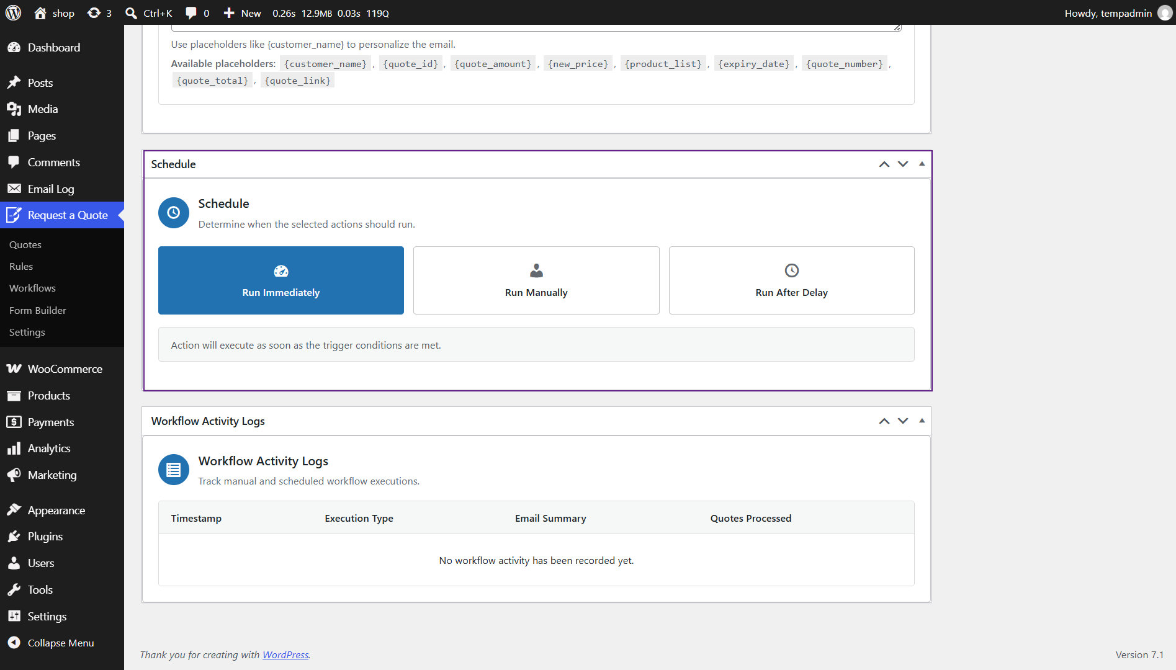This screenshot has height=670, width=1176.
Task: Move Schedule panel down with chevron
Action: click(x=903, y=164)
